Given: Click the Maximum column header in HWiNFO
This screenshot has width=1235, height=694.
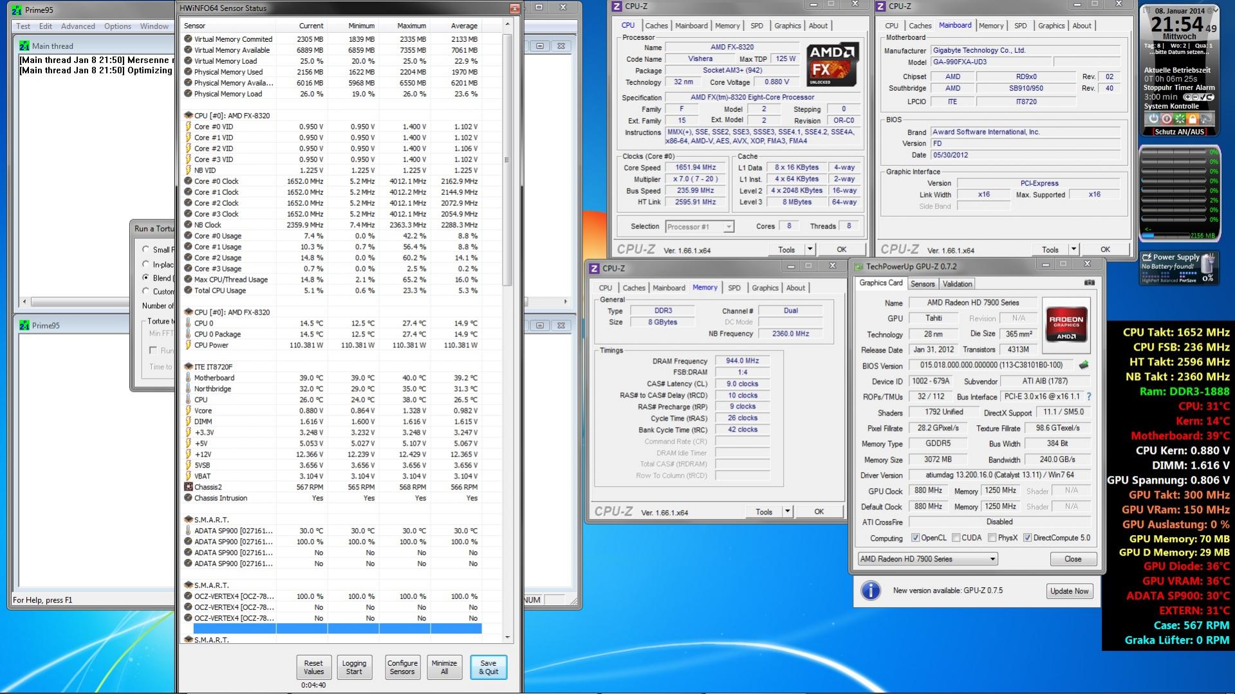Looking at the screenshot, I should (x=404, y=26).
